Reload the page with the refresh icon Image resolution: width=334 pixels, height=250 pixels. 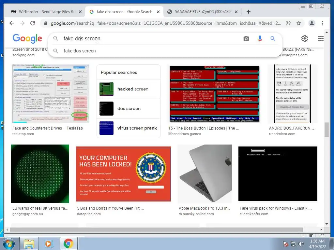coord(33,23)
